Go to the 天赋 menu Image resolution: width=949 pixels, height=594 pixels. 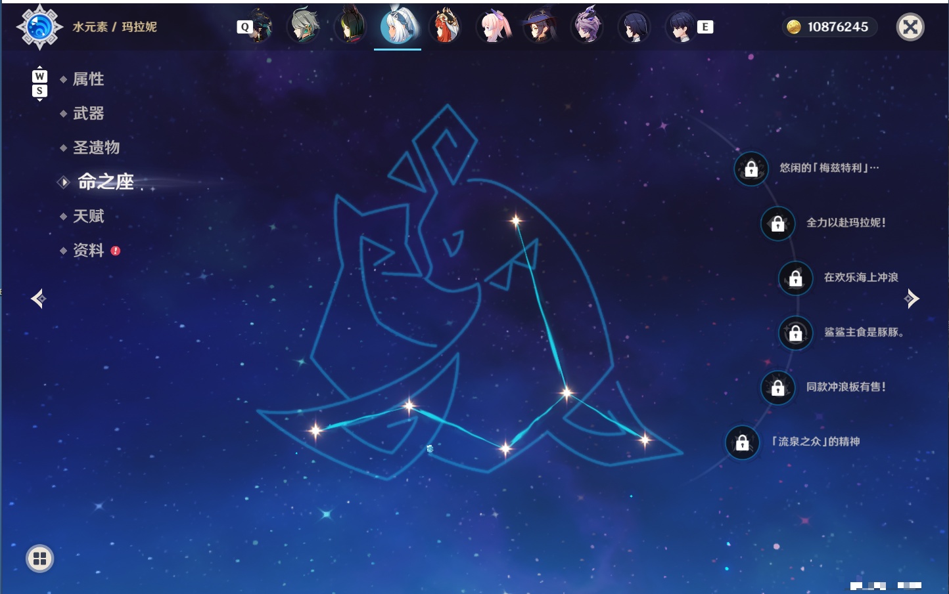click(88, 216)
